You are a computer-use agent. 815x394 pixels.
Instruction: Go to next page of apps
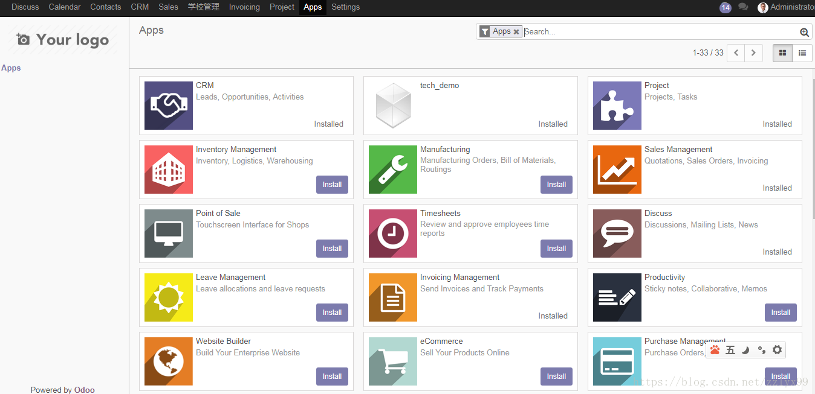coord(753,53)
